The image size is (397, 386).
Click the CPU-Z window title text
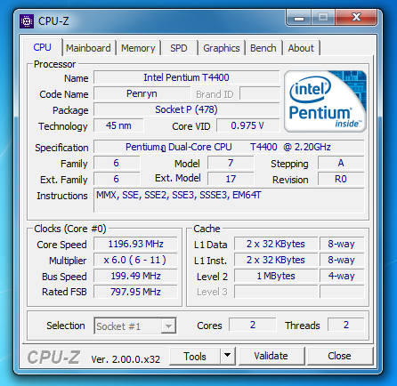click(x=53, y=21)
